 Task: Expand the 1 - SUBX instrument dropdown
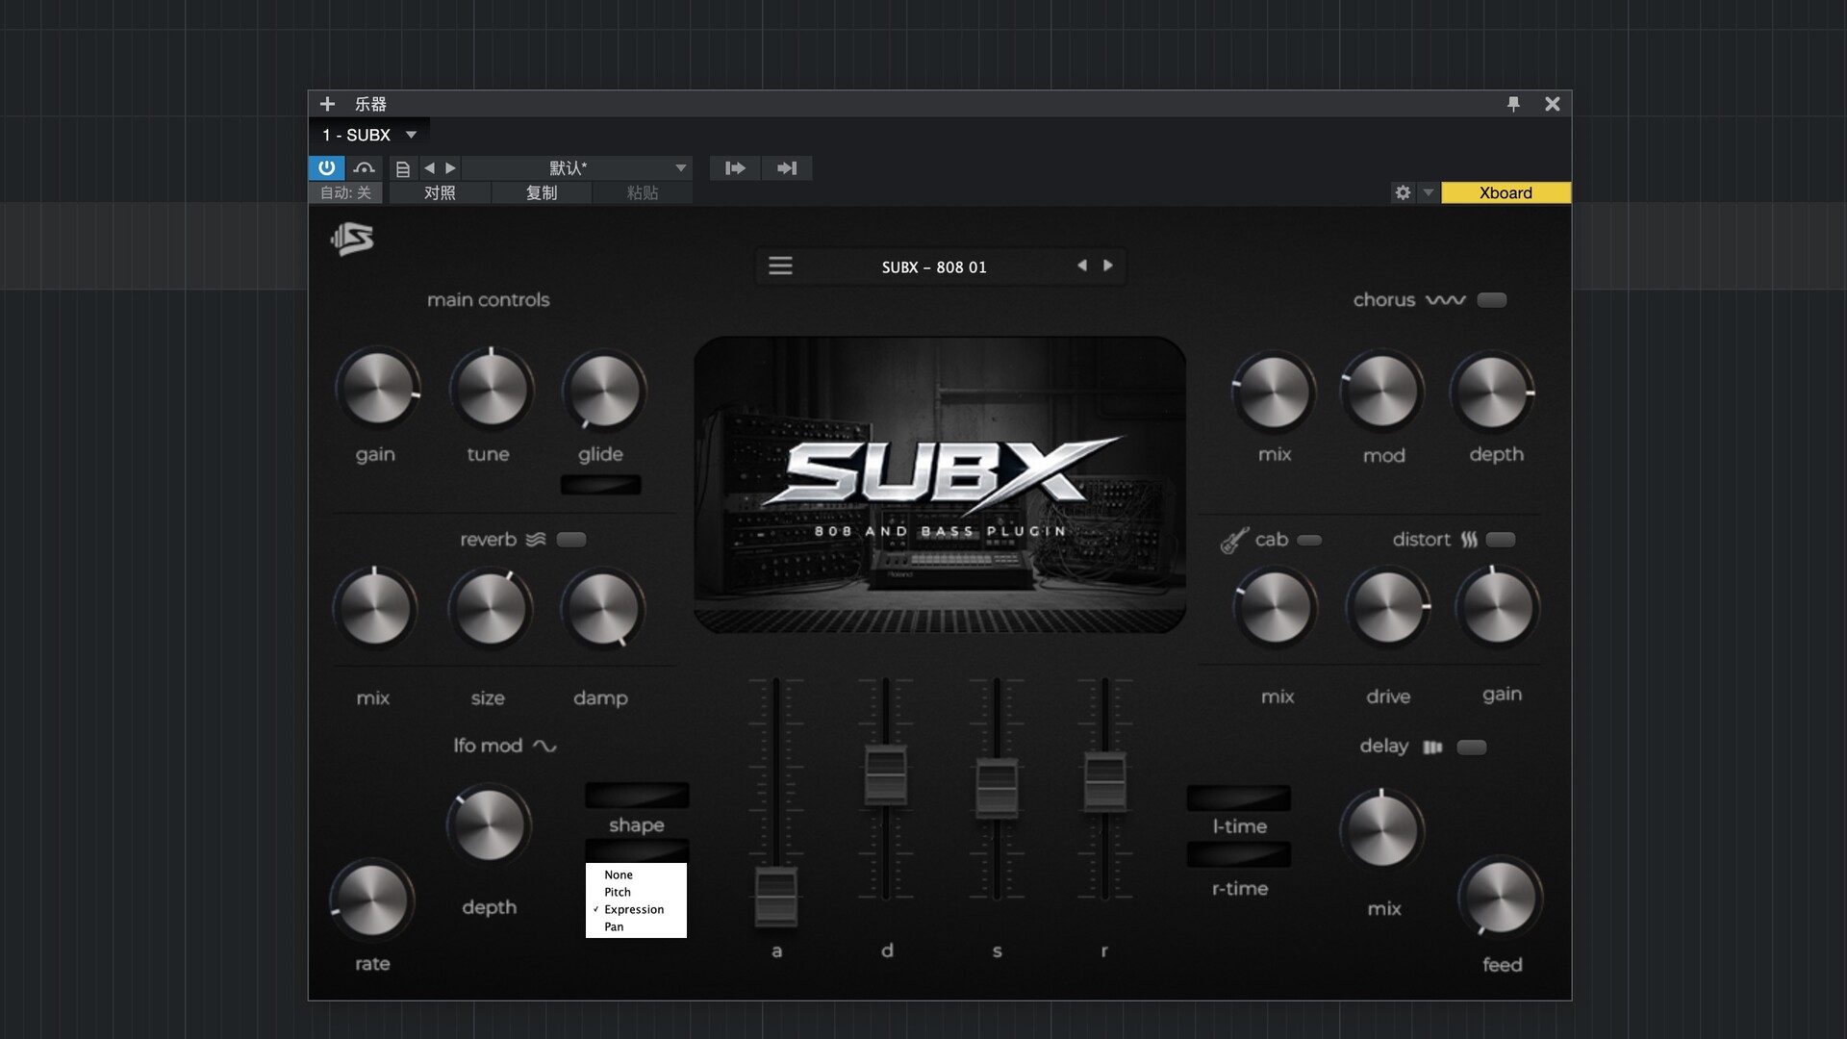tap(411, 135)
